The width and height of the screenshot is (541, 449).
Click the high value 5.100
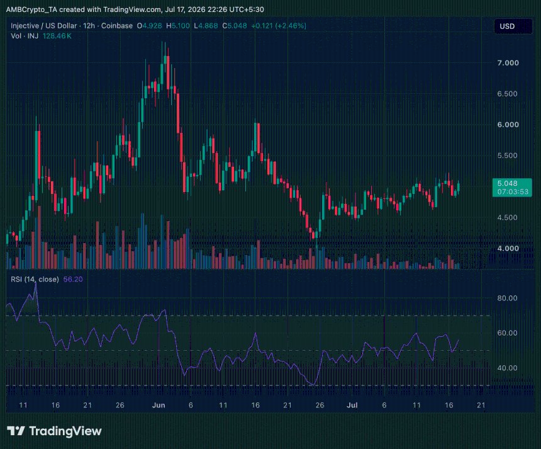pos(181,26)
